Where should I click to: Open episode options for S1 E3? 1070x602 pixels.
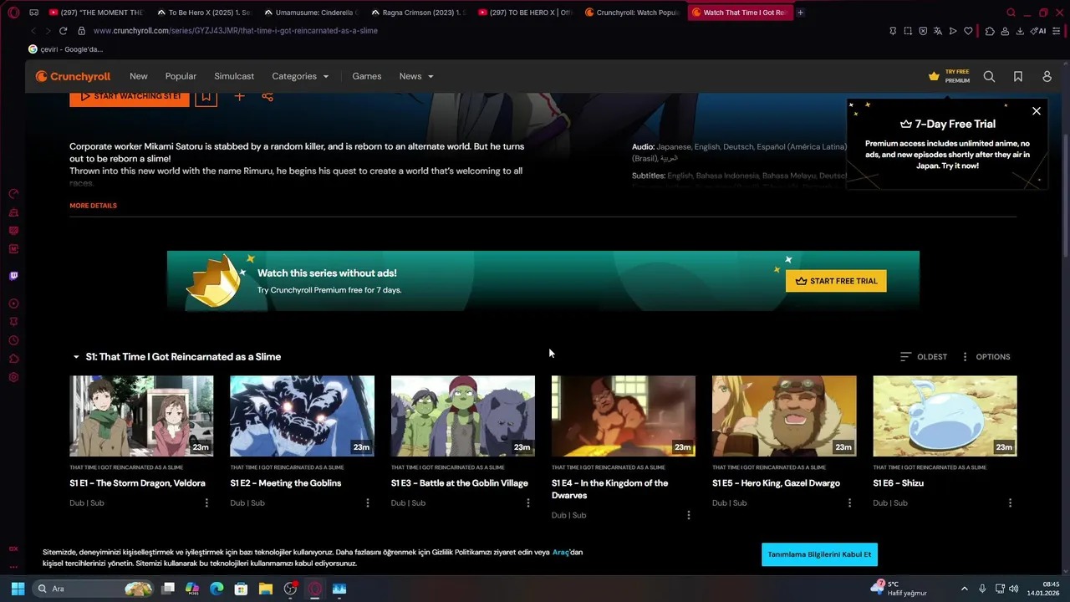pos(527,503)
